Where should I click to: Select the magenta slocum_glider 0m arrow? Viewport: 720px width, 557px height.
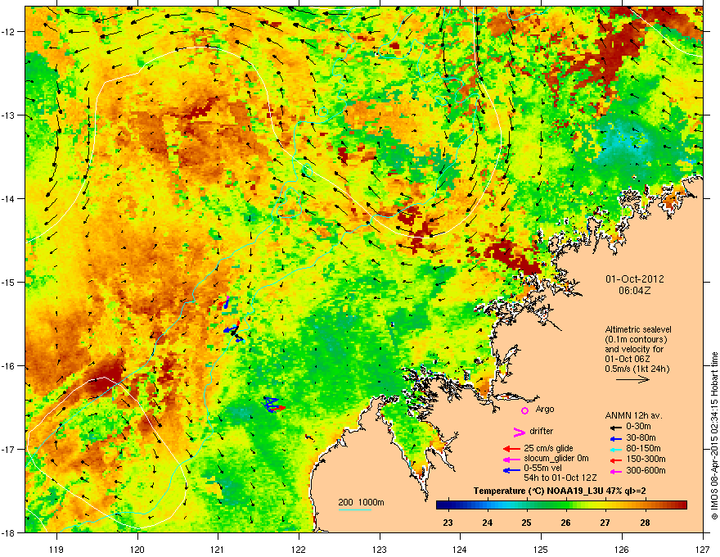(x=511, y=460)
